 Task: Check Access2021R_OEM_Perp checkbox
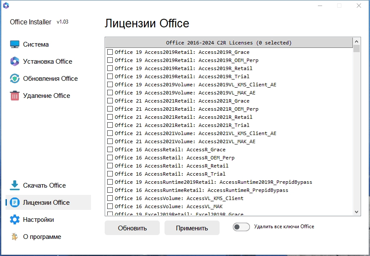pyautogui.click(x=110, y=109)
